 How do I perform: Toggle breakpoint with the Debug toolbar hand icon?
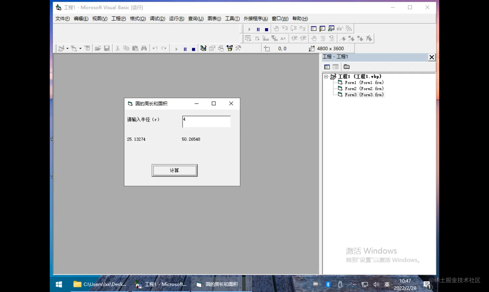coord(276,29)
